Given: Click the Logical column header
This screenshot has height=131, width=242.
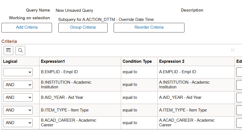Looking at the screenshot, I should tap(10, 61).
